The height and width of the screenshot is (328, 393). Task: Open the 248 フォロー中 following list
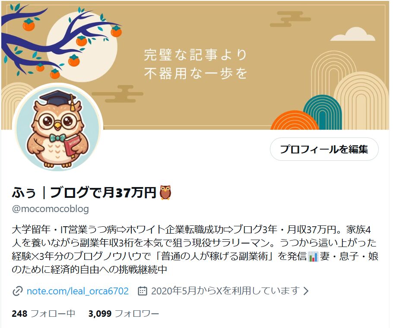click(x=43, y=313)
